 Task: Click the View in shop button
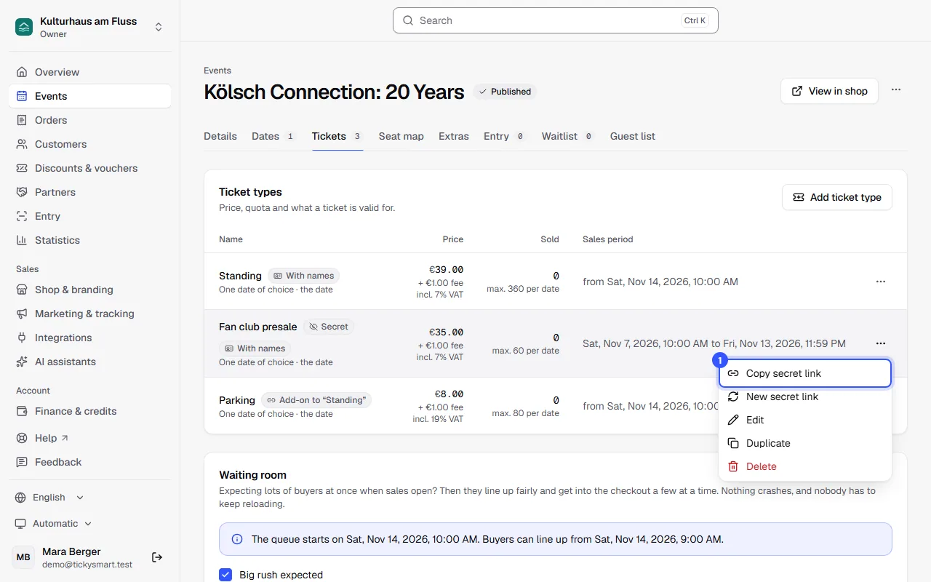point(829,91)
